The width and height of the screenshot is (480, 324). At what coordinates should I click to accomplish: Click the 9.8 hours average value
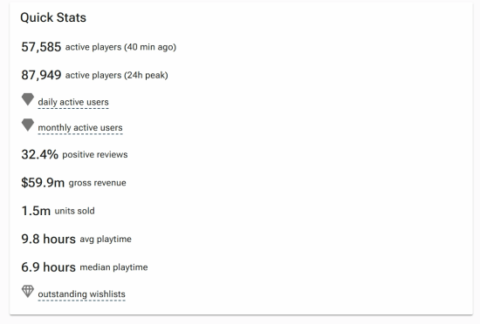pos(48,239)
